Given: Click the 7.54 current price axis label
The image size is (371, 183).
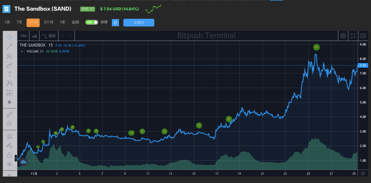Looking at the screenshot, I should (x=362, y=65).
